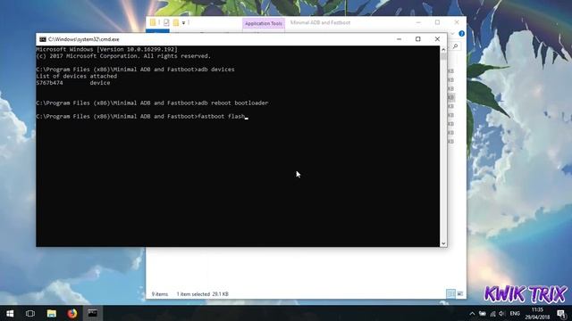The width and height of the screenshot is (572, 321).
Task: Click the Properties icon in Explorer's quick access toolbar
Action: [x=166, y=22]
